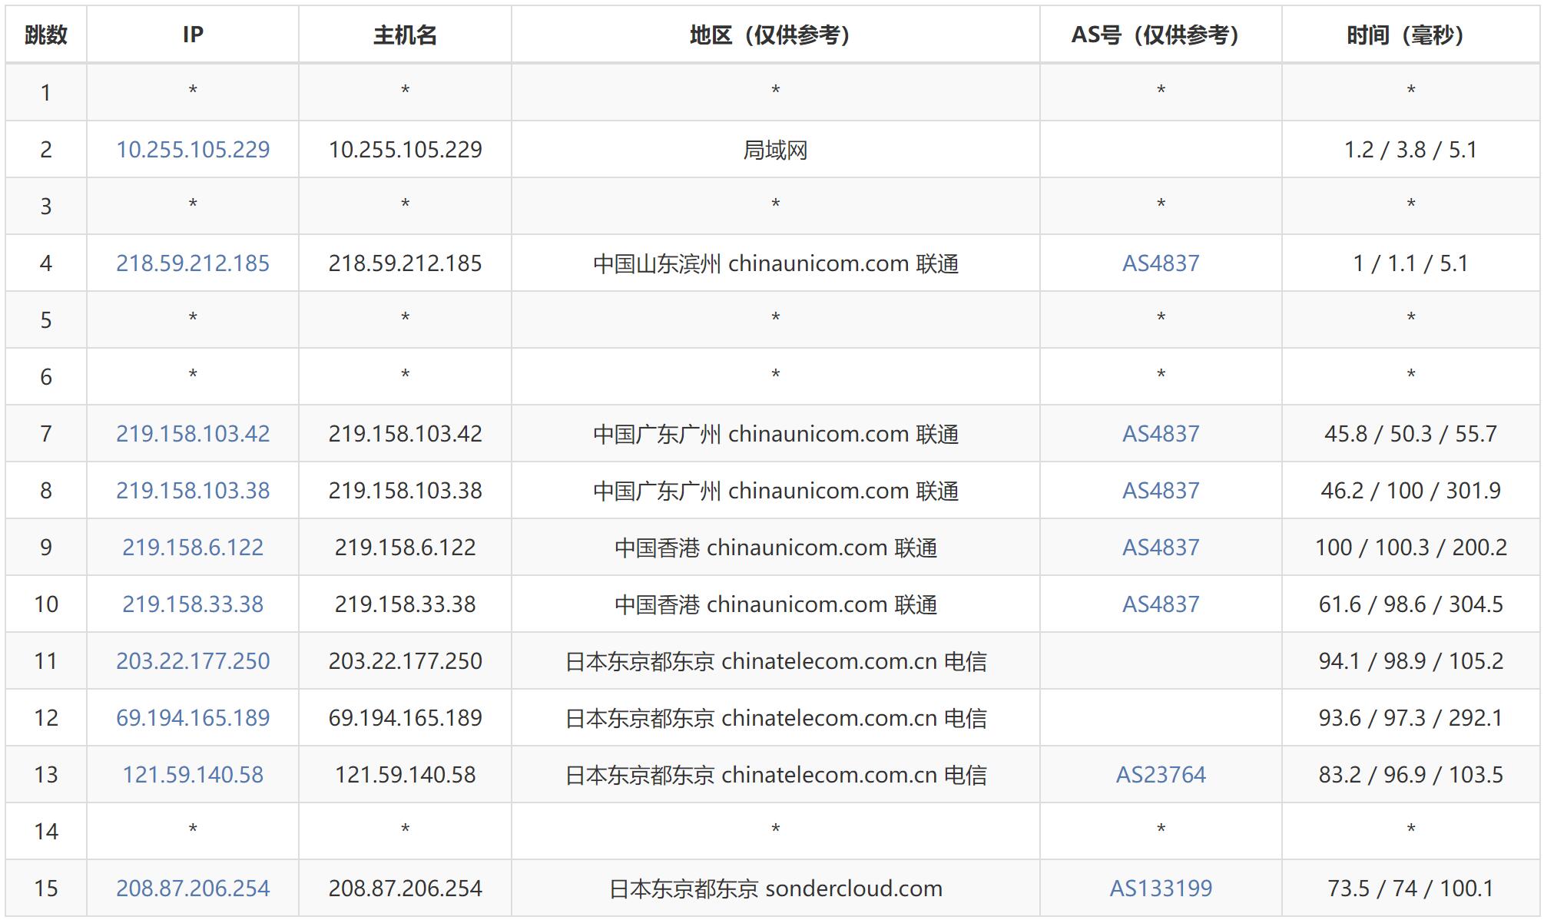The image size is (1544, 920).
Task: Select hop 13 region 日本东京都东京 chinatelecom.com.cn 电信
Action: pos(776,774)
